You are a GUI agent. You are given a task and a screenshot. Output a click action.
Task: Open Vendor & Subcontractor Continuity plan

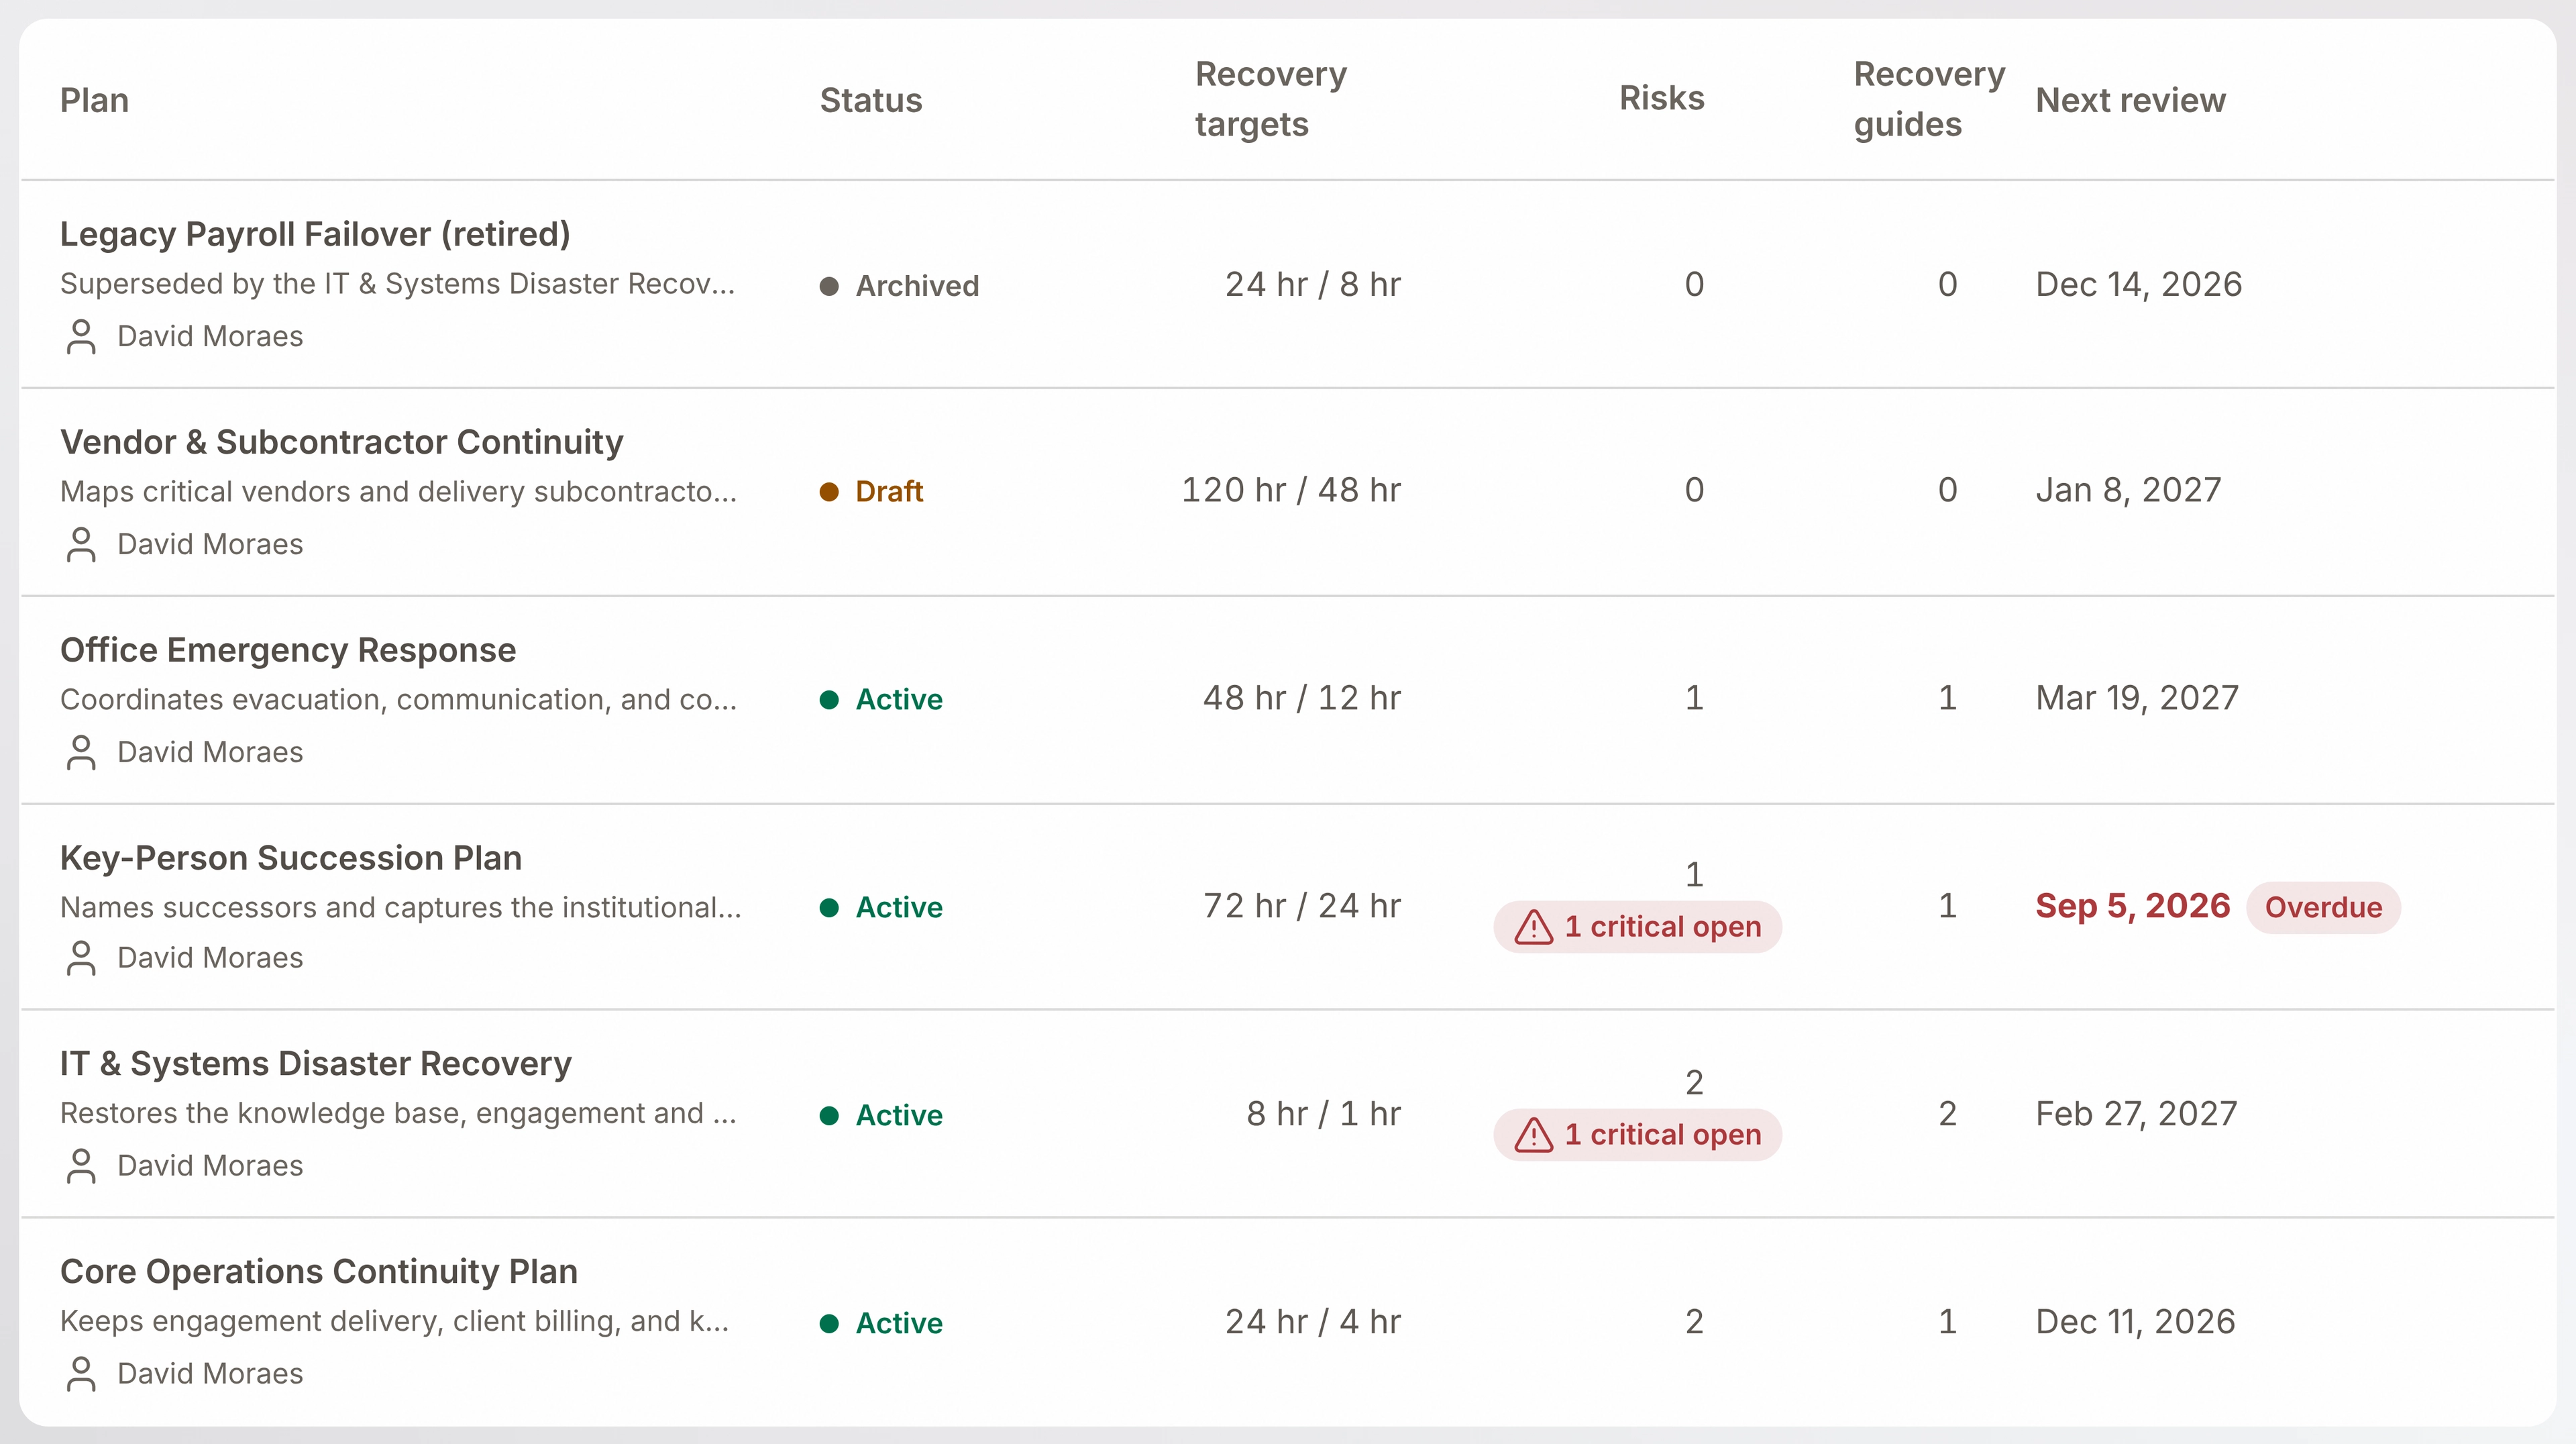(342, 442)
